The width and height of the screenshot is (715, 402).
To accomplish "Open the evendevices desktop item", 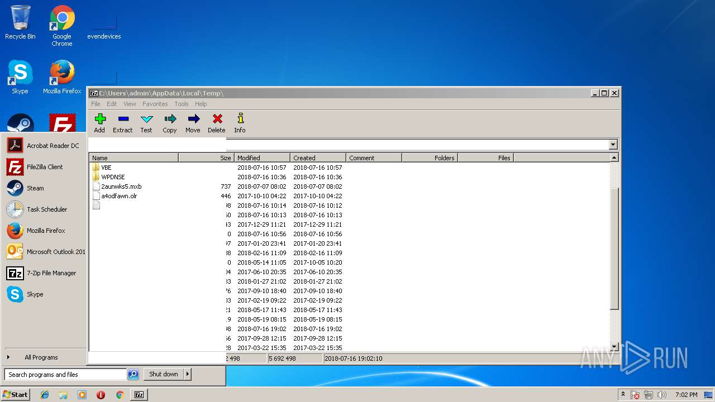I will coord(104,26).
